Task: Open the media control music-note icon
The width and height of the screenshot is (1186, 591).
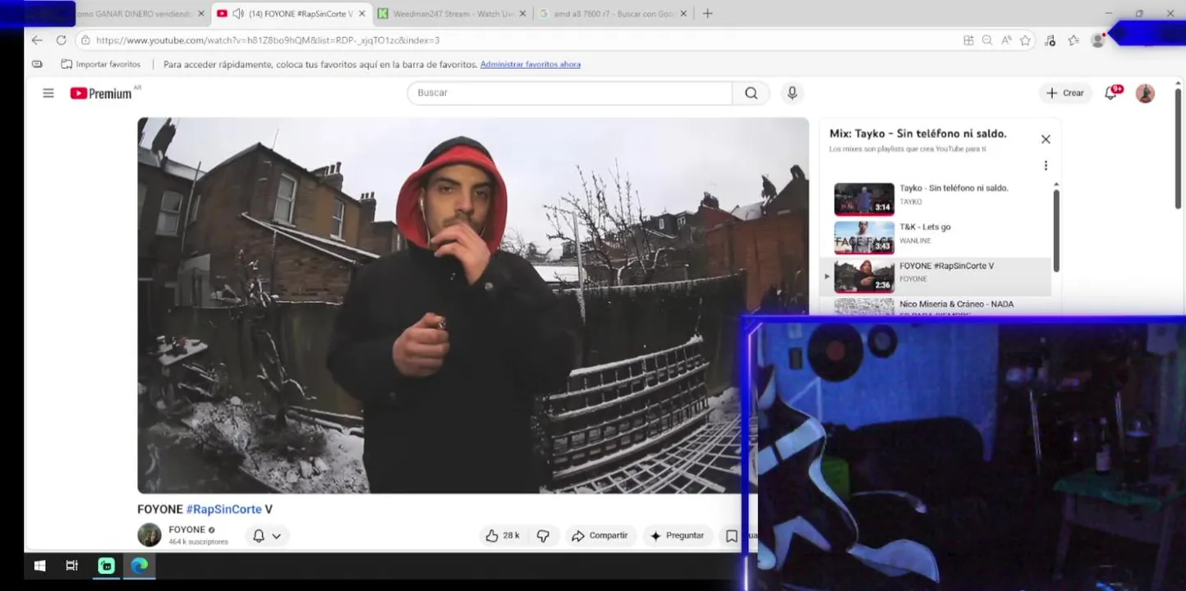Action: pos(1050,39)
